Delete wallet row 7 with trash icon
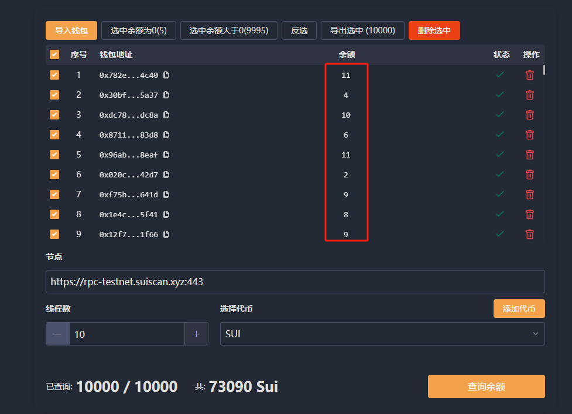 pyautogui.click(x=530, y=194)
